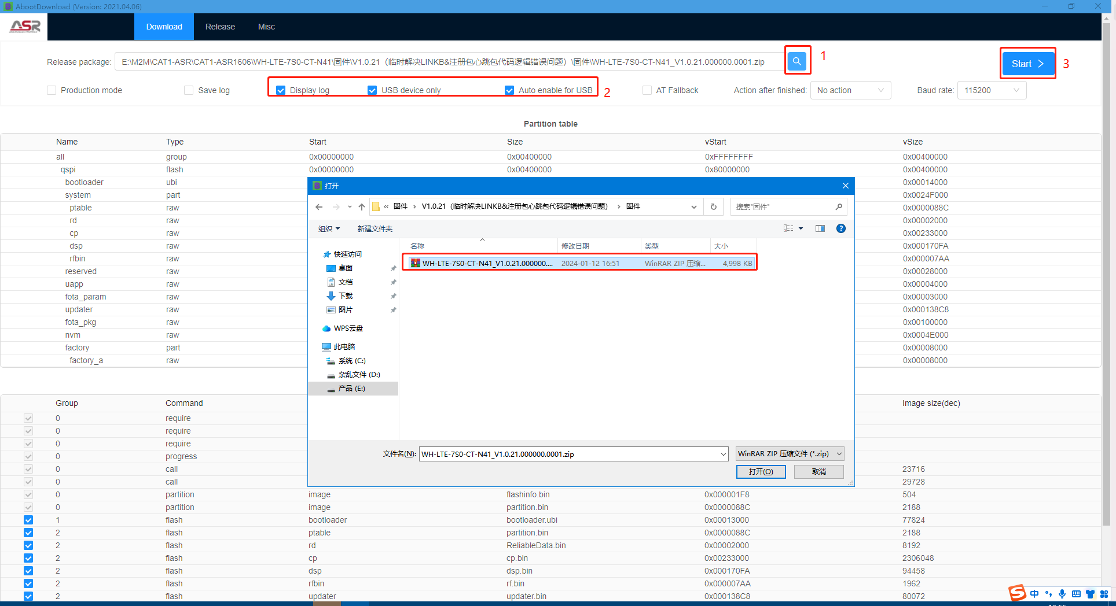Enable the AT Fallback checkbox
The image size is (1116, 606).
(647, 90)
